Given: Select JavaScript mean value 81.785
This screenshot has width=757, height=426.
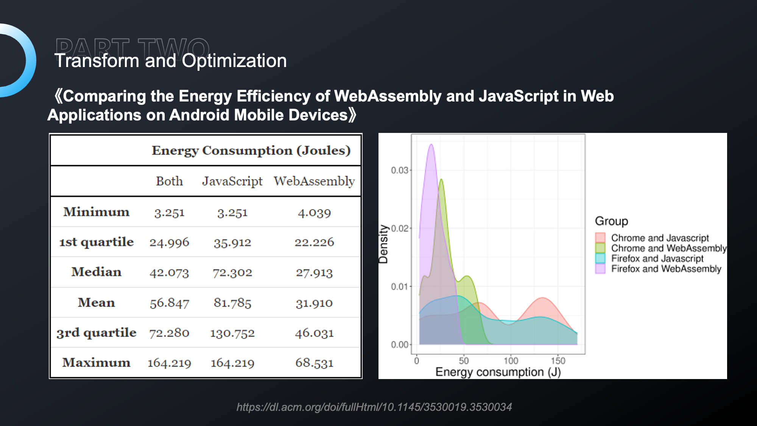Looking at the screenshot, I should 232,303.
